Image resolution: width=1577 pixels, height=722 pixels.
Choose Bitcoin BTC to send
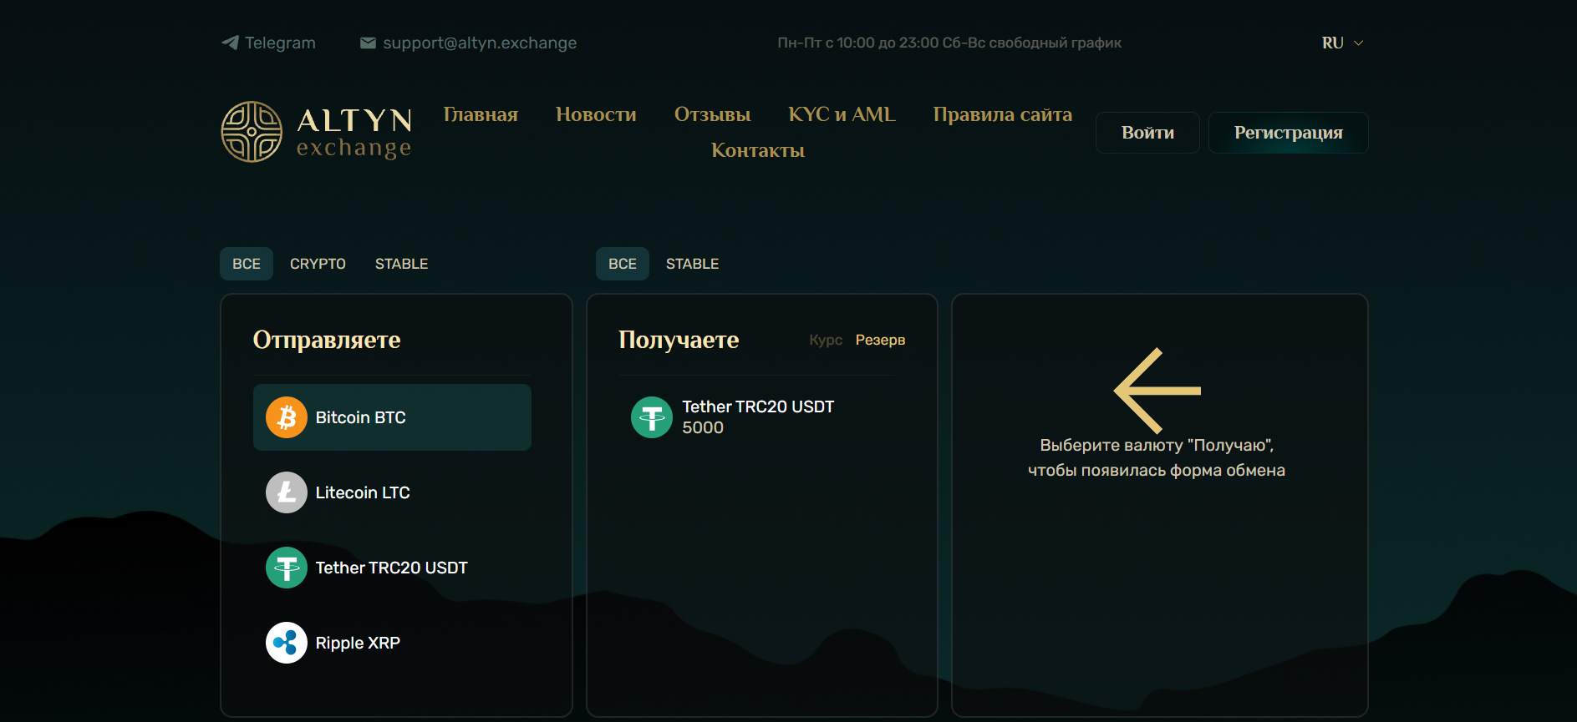tap(392, 417)
